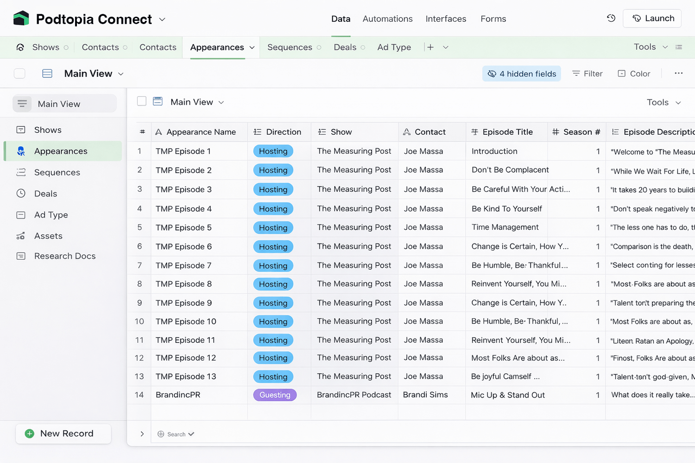Open the three-dot more options menu
This screenshot has width=695, height=463.
click(x=678, y=74)
